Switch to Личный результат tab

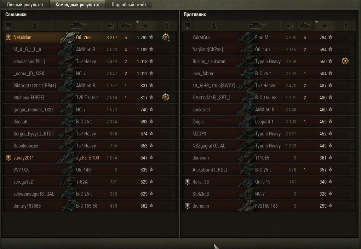click(x=25, y=5)
